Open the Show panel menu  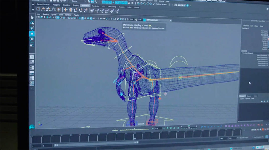click(x=61, y=15)
